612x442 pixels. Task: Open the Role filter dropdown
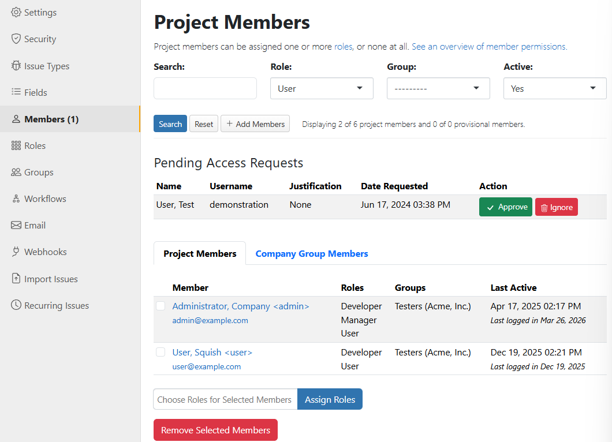pyautogui.click(x=322, y=88)
